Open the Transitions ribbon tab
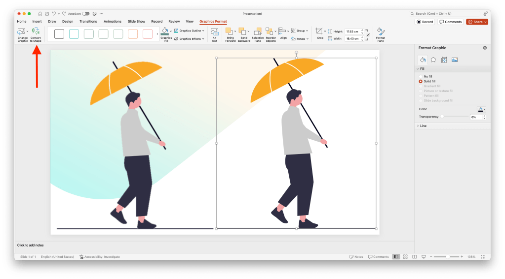This screenshot has height=279, width=505. click(88, 22)
